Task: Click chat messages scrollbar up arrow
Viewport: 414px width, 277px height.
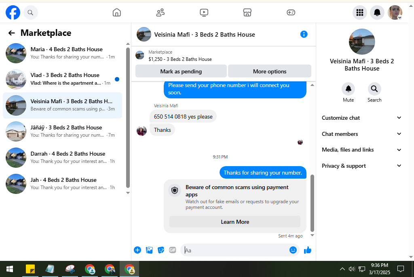Action: point(312,85)
